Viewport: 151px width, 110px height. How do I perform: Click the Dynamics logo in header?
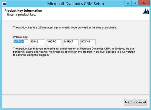(146, 11)
